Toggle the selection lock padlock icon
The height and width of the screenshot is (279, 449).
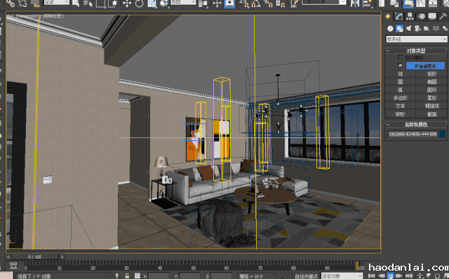[x=127, y=276]
